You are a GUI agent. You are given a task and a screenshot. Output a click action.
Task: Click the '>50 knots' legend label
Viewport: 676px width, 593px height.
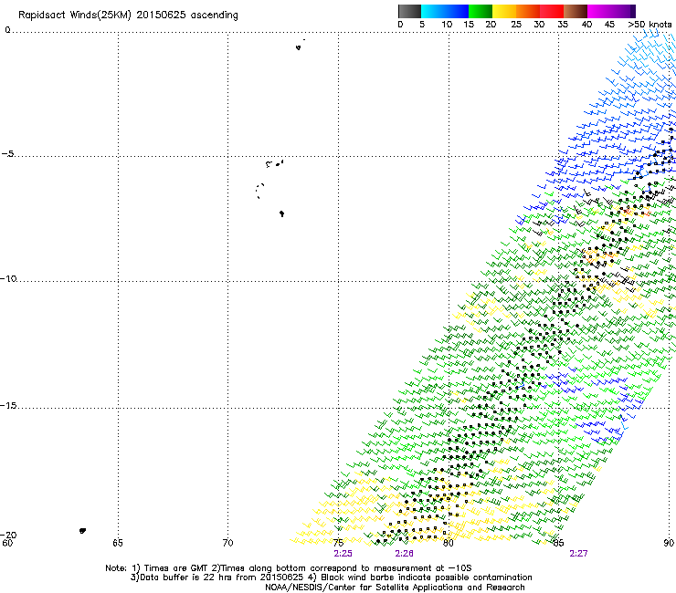[x=650, y=25]
